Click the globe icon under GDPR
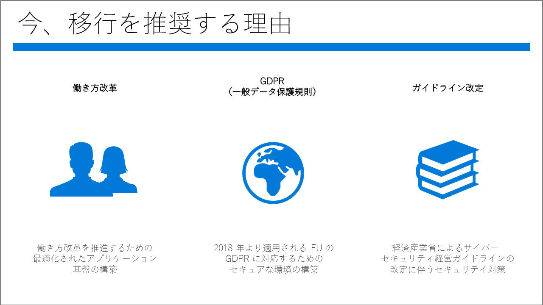The image size is (543, 305). point(273,173)
